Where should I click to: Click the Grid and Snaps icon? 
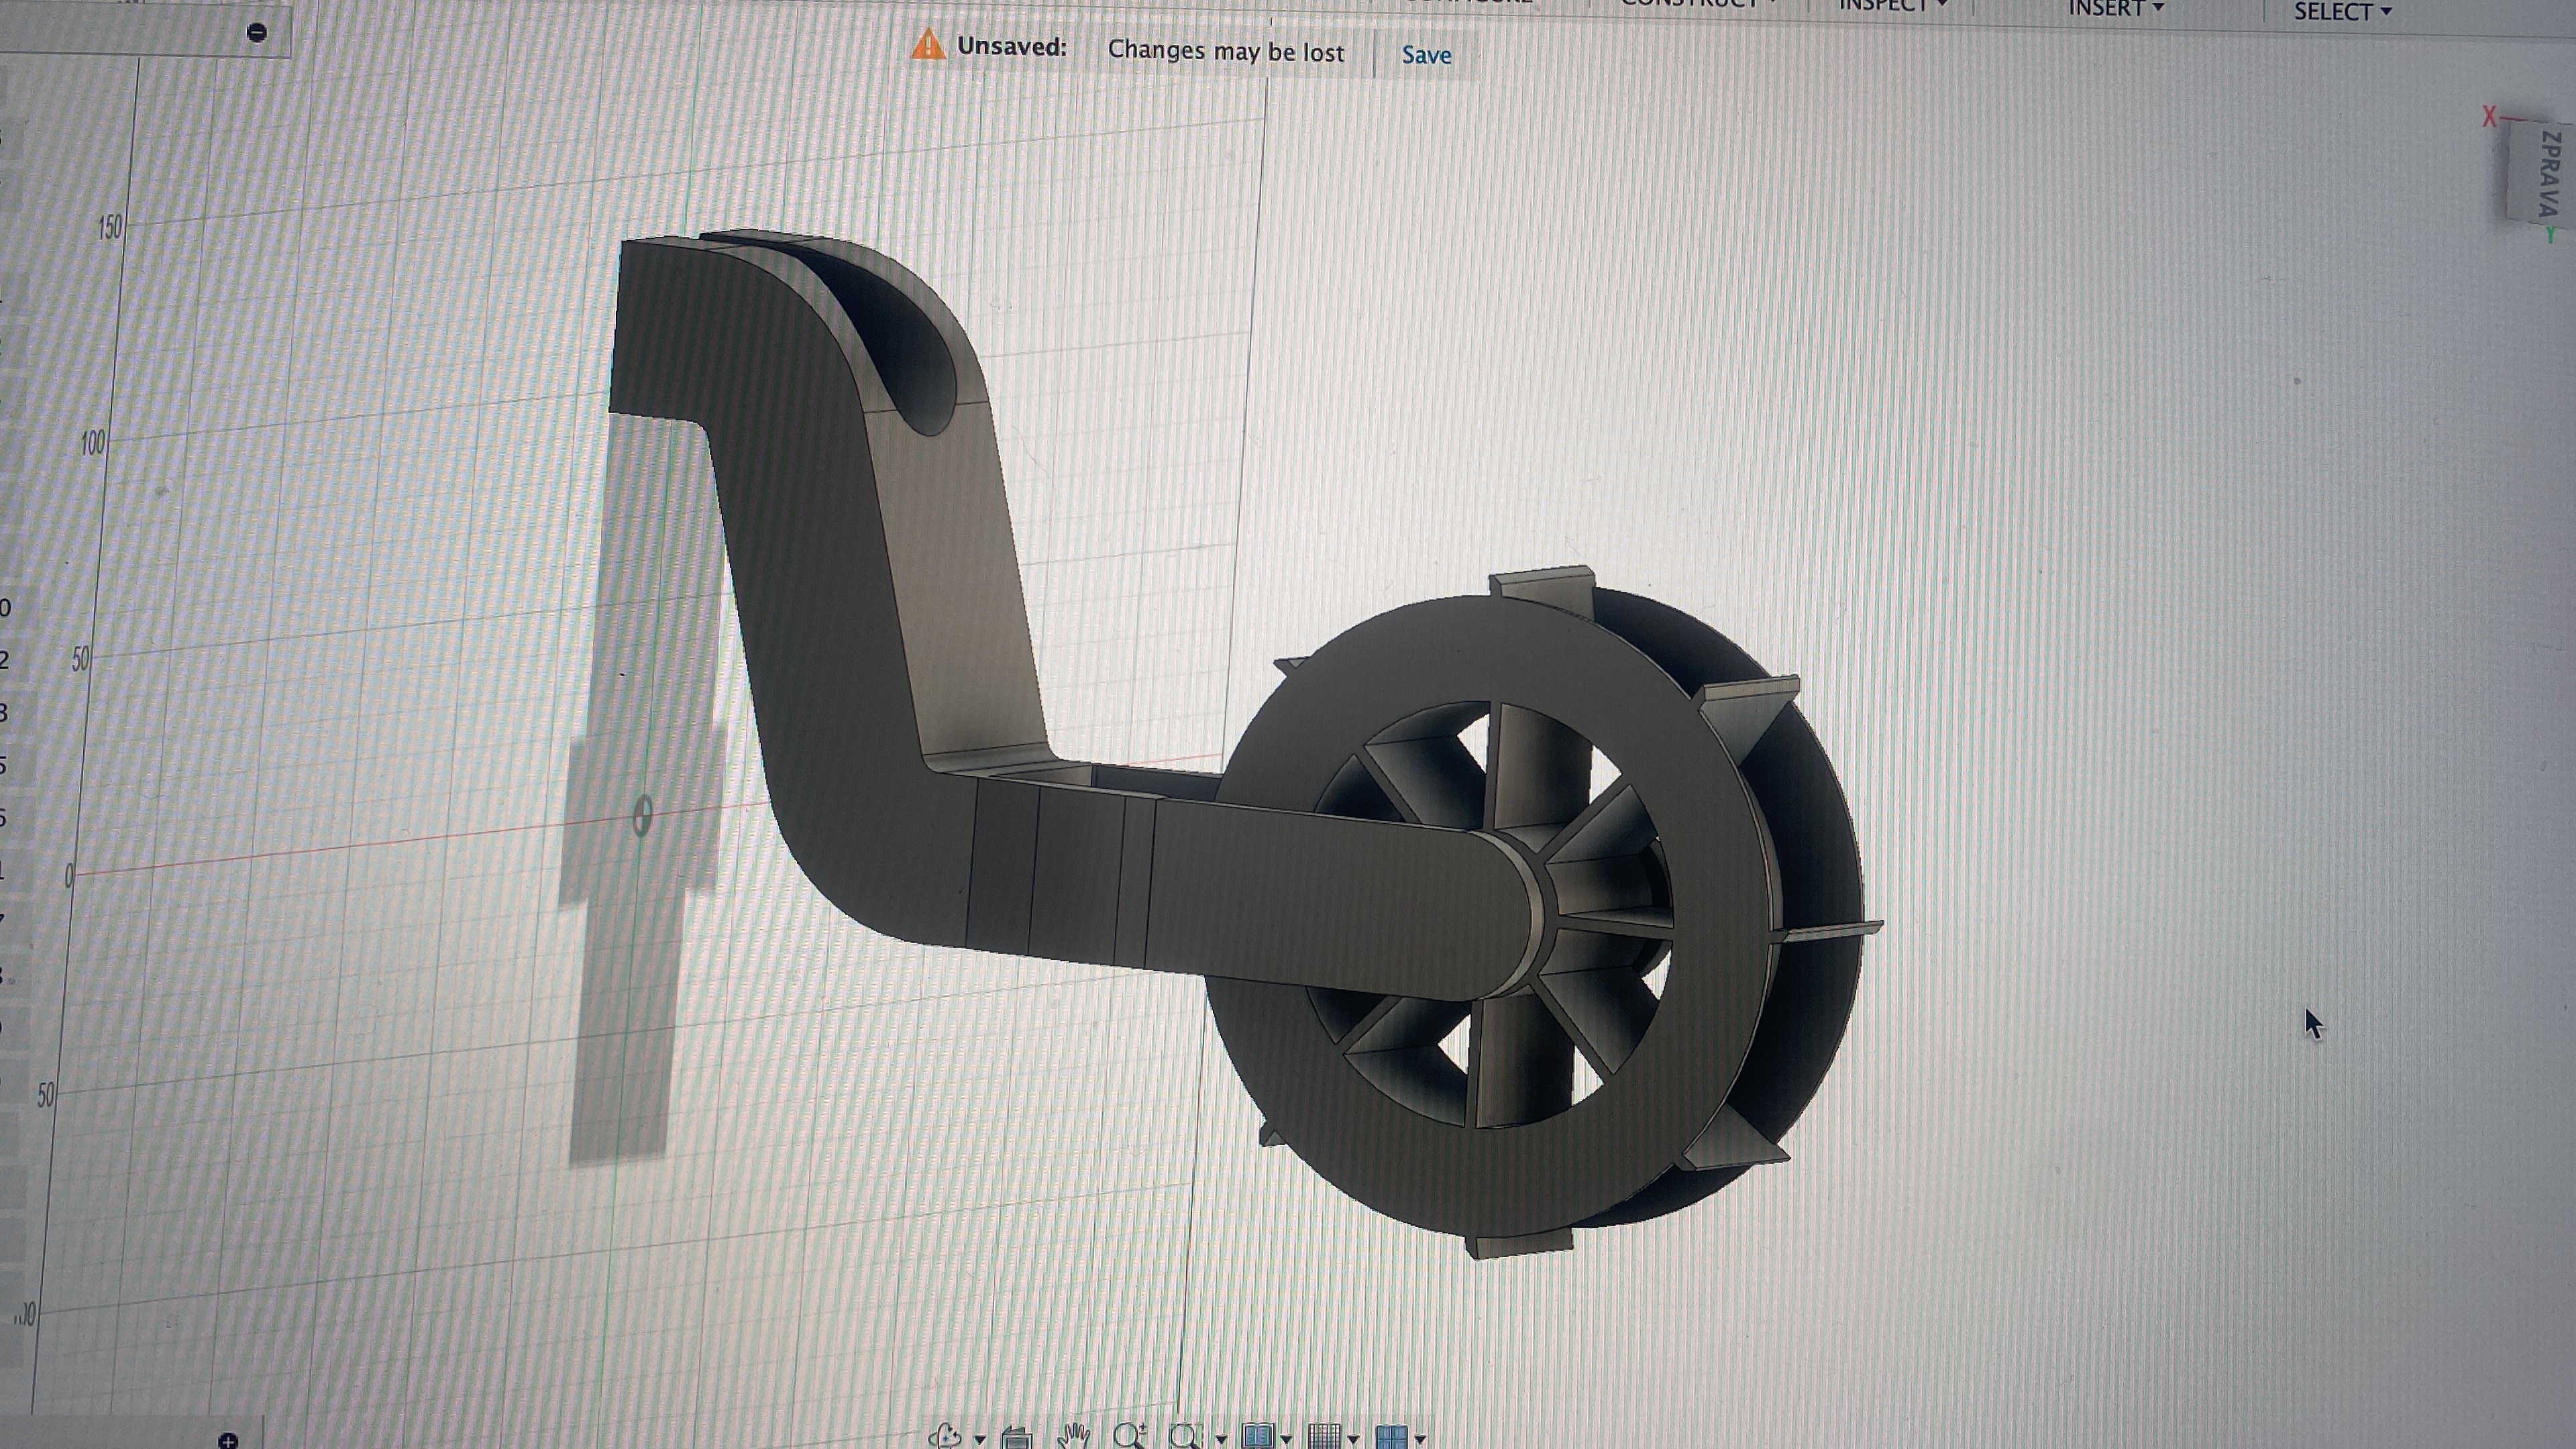click(x=1324, y=1437)
